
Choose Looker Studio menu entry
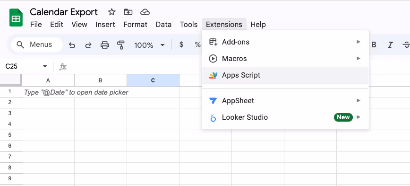285,117
